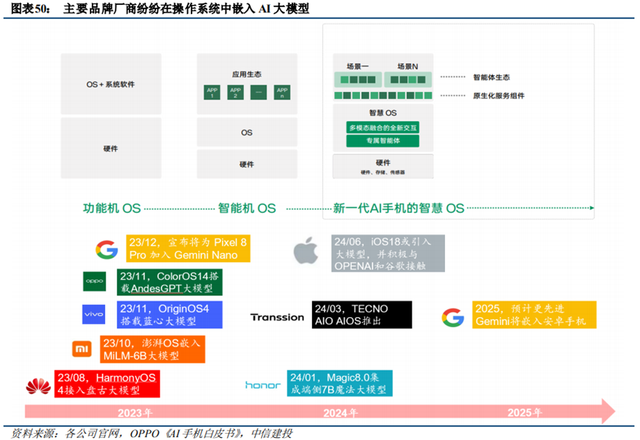Select the grey Apple logo

coord(306,250)
